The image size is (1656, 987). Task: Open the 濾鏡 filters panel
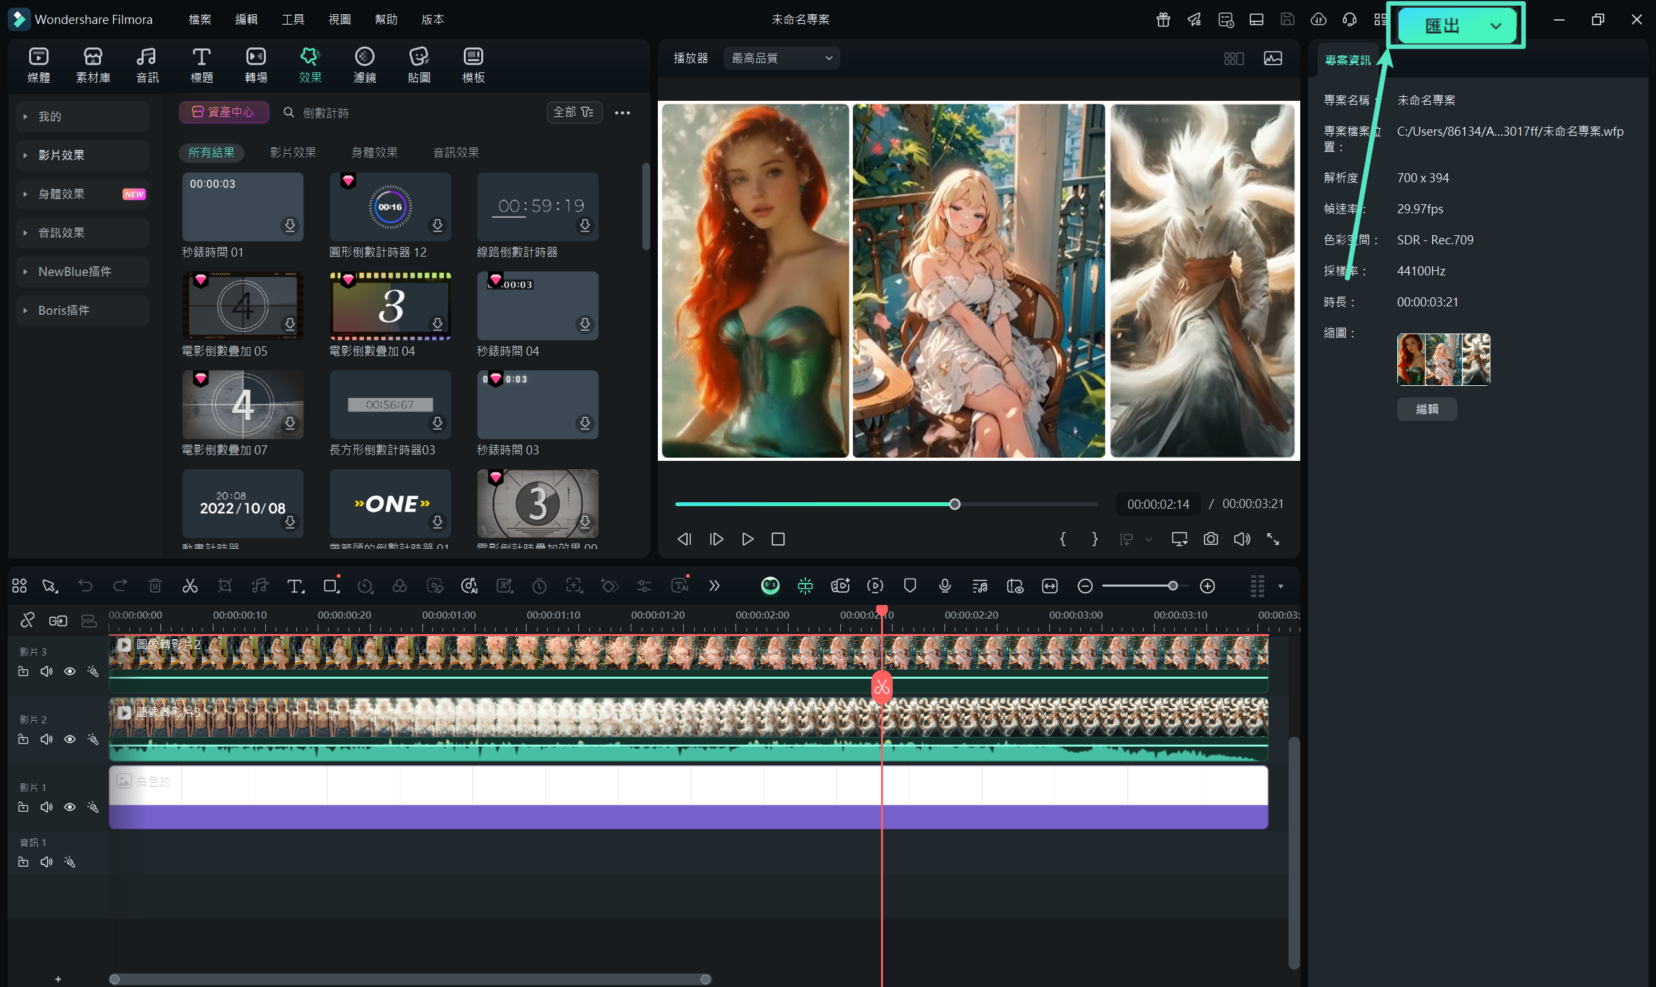(x=365, y=65)
